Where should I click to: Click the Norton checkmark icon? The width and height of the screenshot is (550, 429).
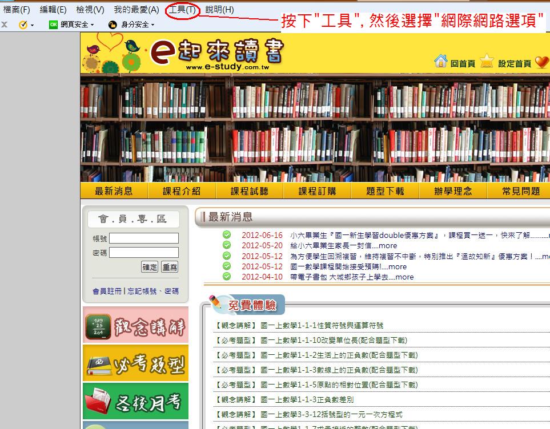(x=23, y=25)
